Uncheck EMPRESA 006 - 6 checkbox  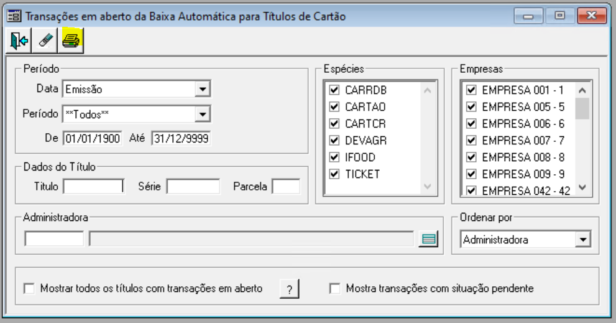[471, 123]
